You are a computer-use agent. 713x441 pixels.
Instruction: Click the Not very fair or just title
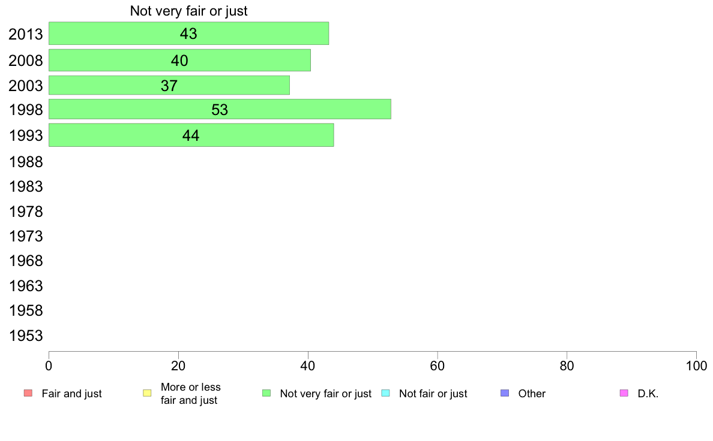pos(188,11)
